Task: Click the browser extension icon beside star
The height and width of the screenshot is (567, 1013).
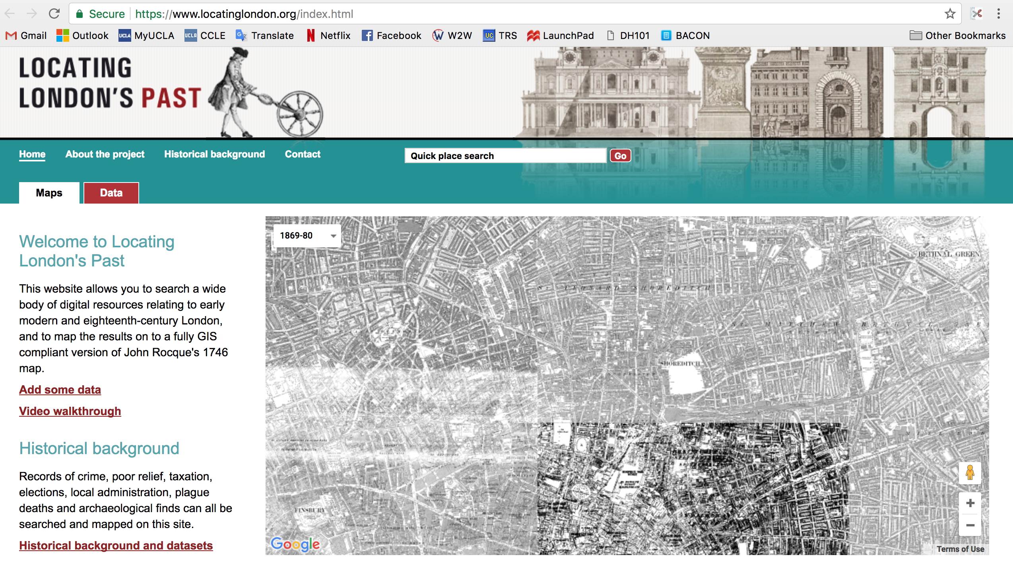Action: coord(976,14)
